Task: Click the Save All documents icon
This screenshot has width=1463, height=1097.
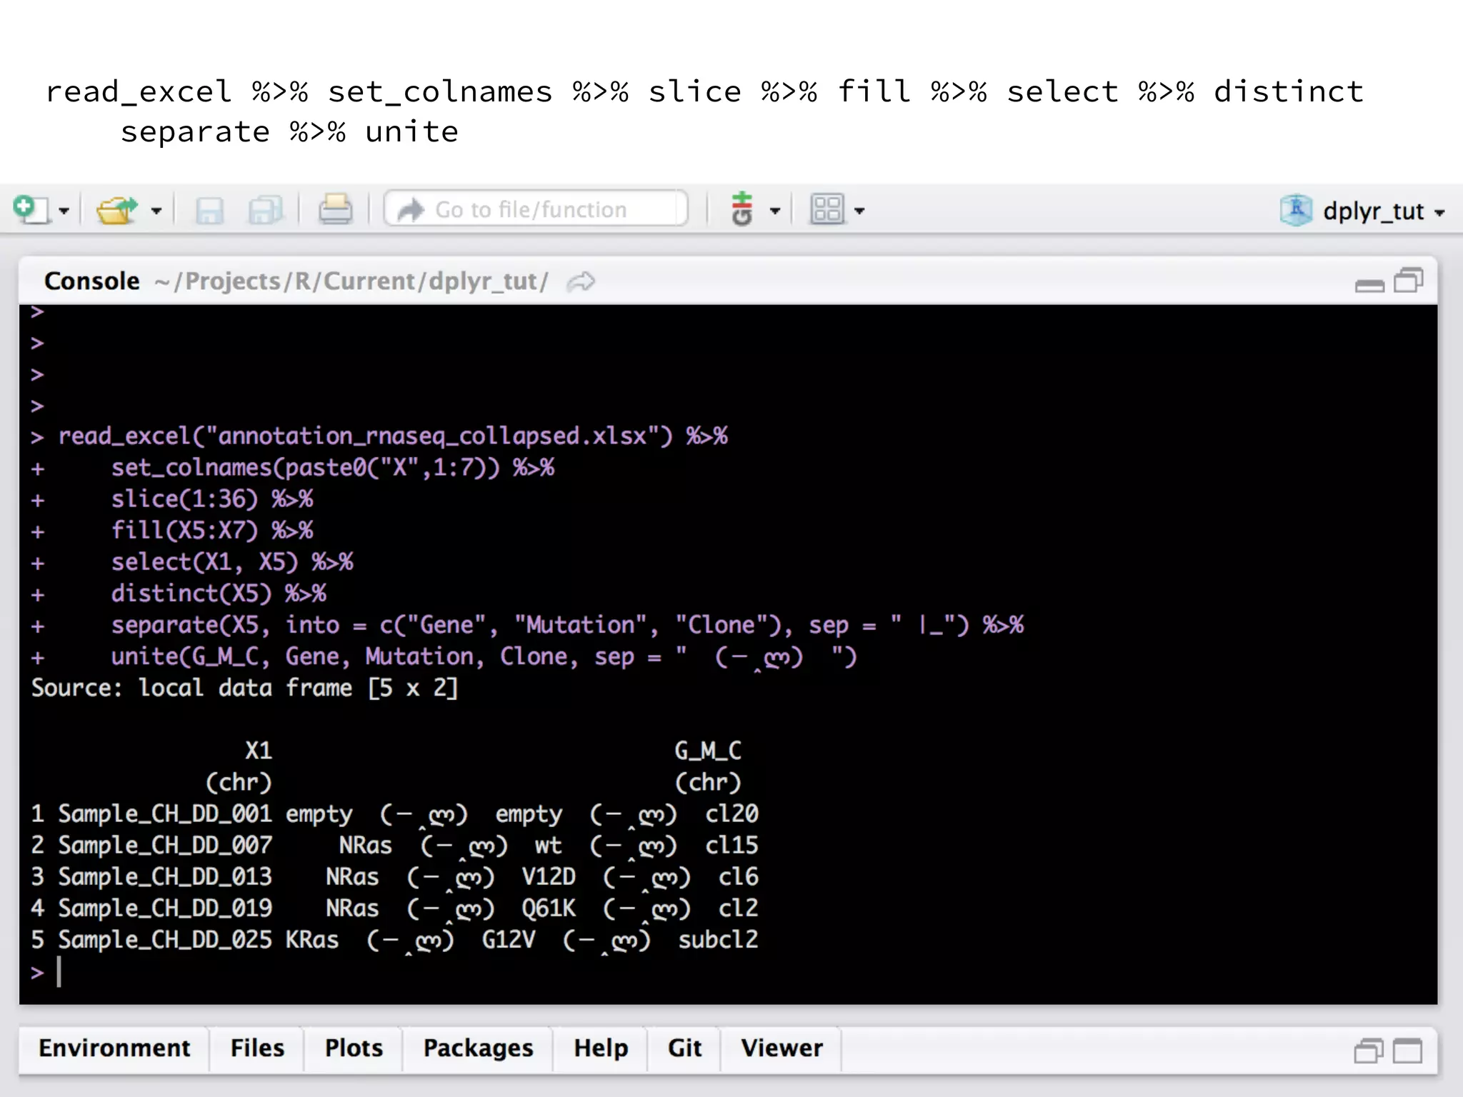Action: 265,211
